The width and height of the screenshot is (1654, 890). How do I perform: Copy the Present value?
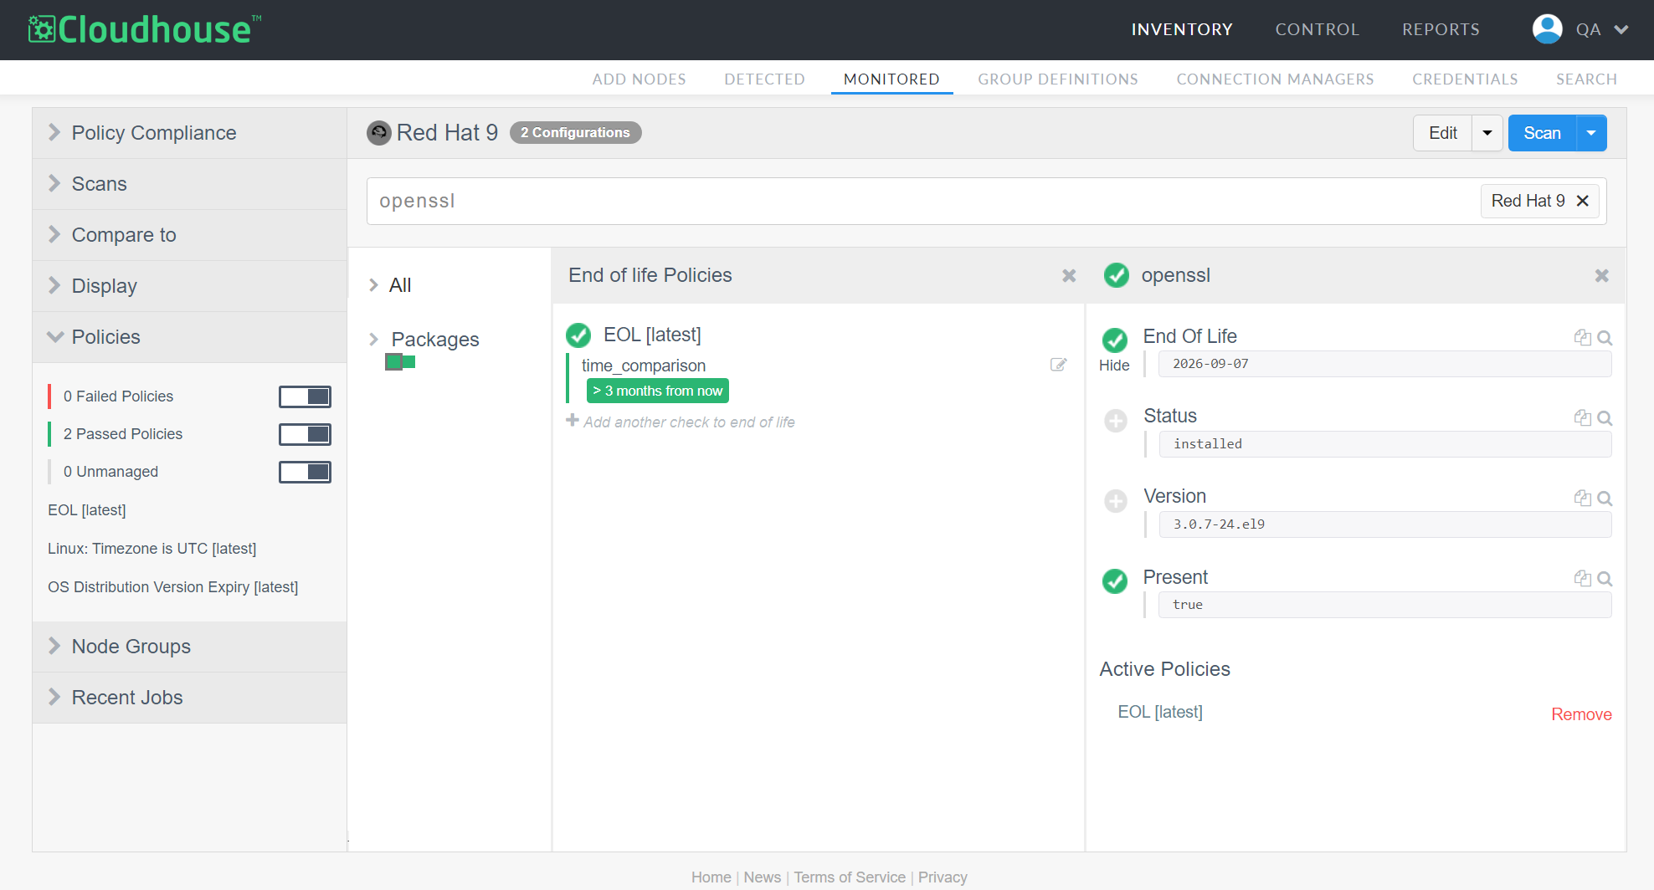point(1582,578)
